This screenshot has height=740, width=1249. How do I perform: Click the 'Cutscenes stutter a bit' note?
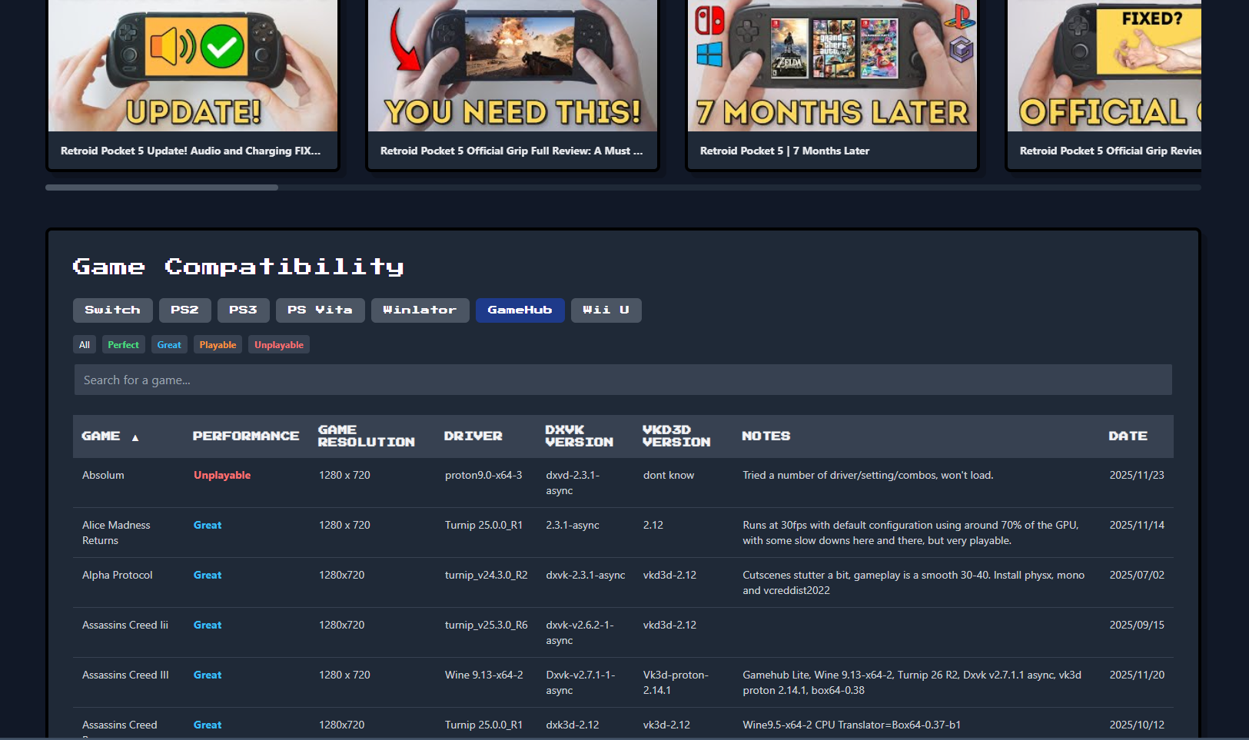pos(914,582)
